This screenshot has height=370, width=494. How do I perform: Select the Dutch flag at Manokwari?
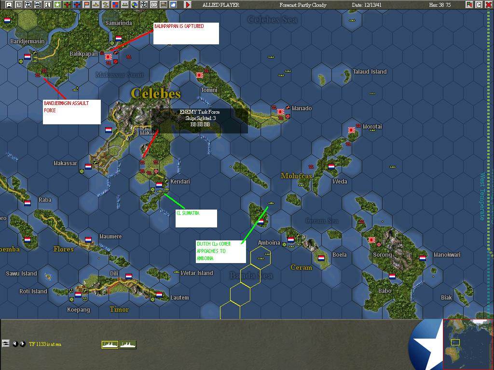tap(423, 258)
